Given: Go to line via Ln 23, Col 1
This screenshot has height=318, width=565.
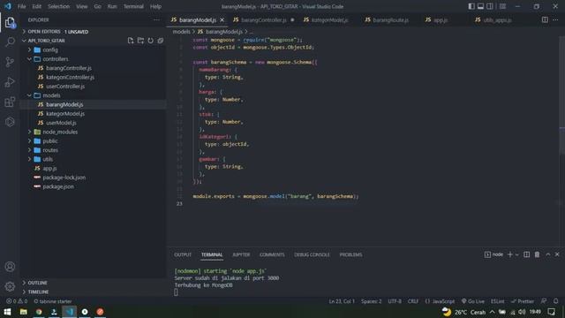Looking at the screenshot, I should [342, 301].
